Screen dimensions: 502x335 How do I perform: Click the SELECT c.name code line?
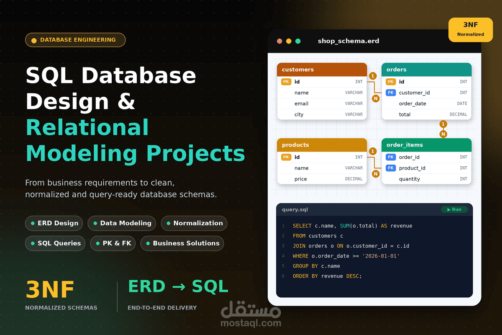click(352, 226)
